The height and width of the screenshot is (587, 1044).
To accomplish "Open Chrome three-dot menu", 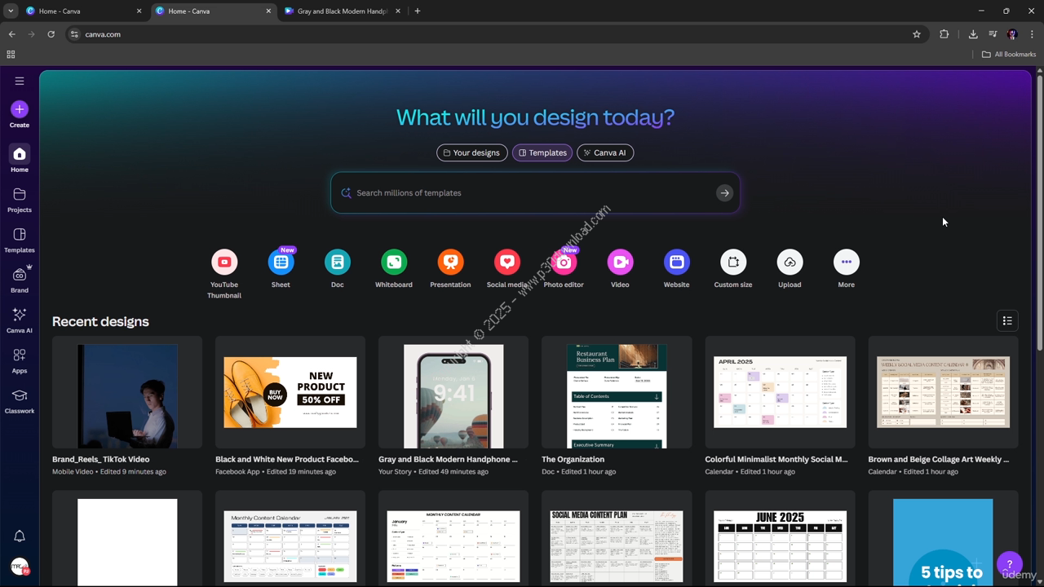I will (1033, 34).
